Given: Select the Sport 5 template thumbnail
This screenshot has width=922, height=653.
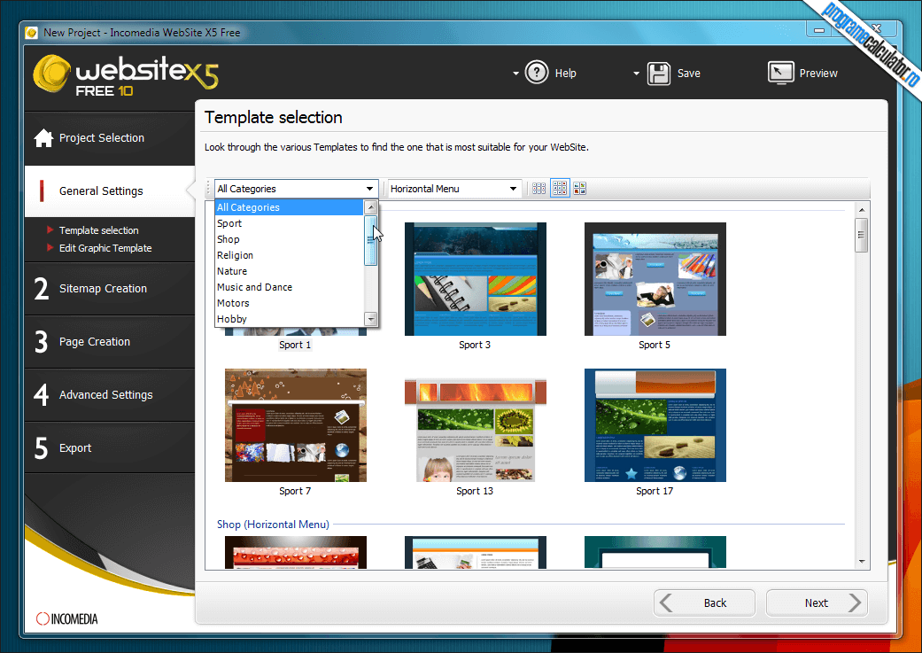Looking at the screenshot, I should coord(655,279).
